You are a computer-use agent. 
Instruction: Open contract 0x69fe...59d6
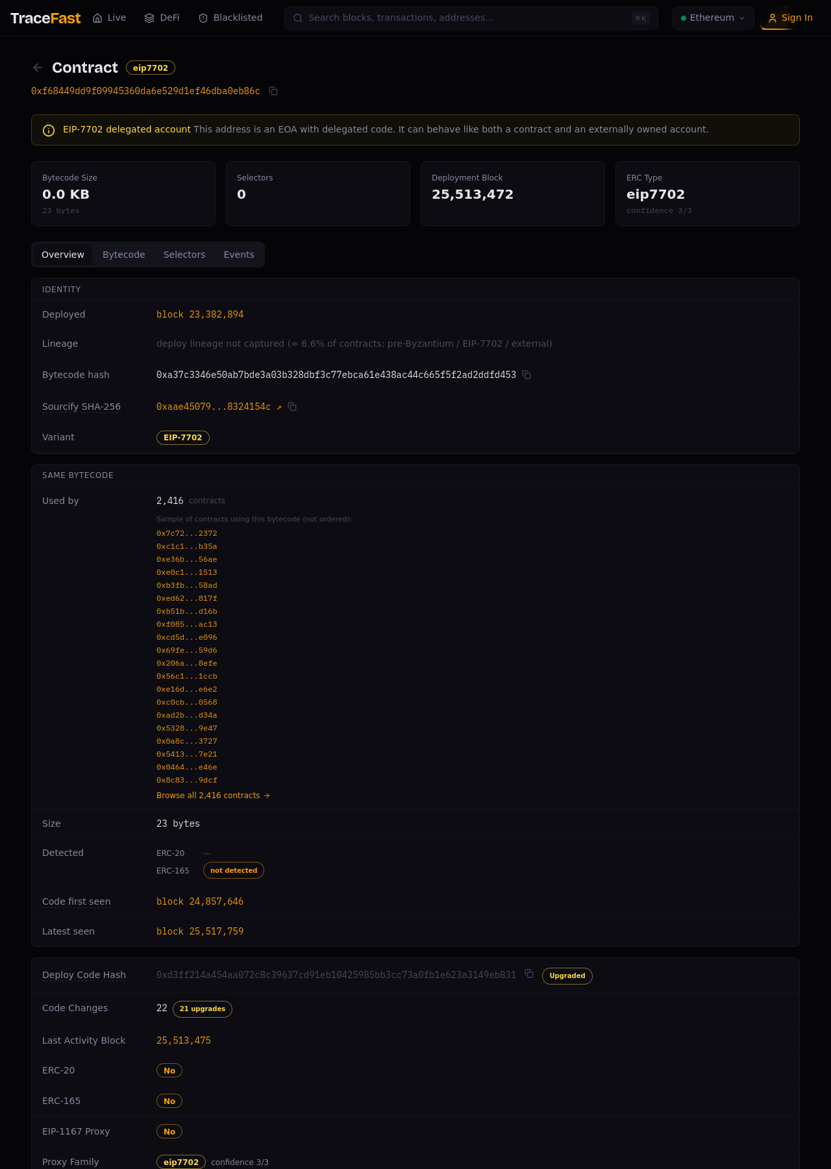pyautogui.click(x=187, y=650)
